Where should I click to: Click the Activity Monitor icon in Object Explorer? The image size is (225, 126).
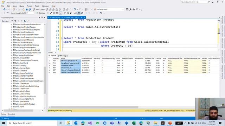(x=28, y=21)
